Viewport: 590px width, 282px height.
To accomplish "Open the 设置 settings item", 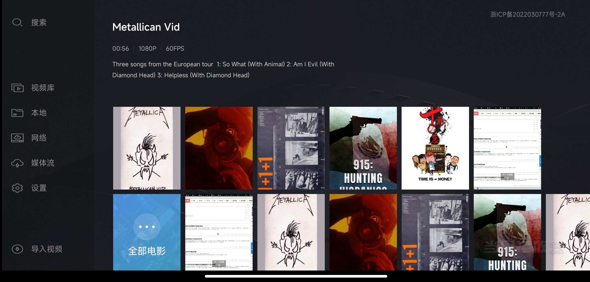I will coord(39,188).
